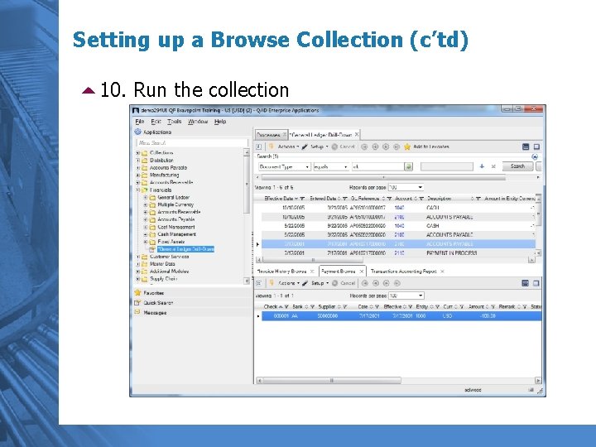Filter the GL Reference column
The width and height of the screenshot is (596, 447).
pyautogui.click(x=390, y=199)
